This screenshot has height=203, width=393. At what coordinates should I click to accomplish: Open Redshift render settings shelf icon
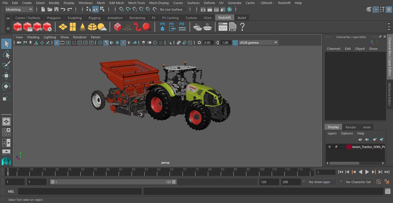tap(47, 27)
